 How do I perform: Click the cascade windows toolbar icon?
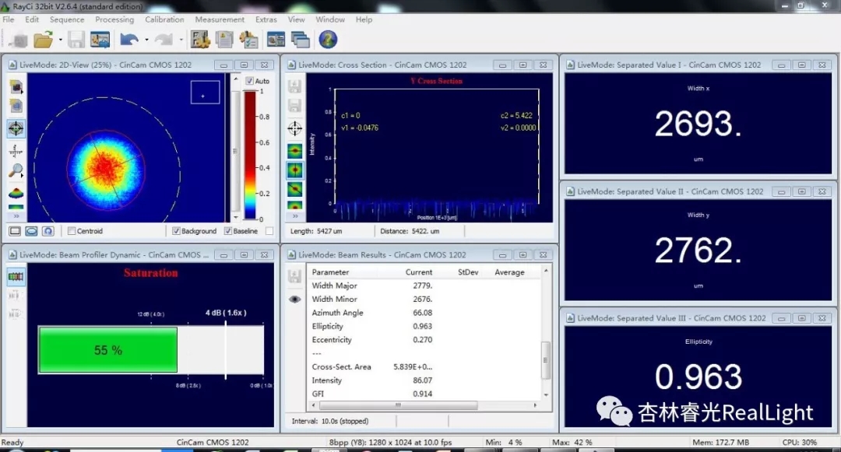pos(301,39)
